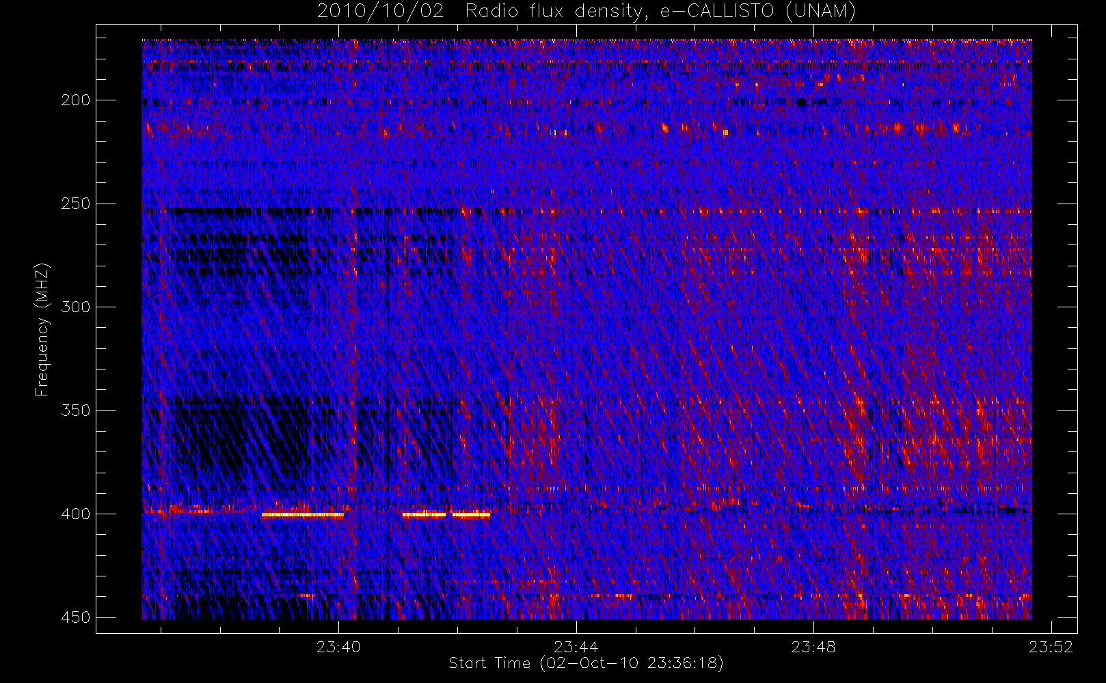This screenshot has width=1106, height=683.
Task: Click the 250 frequency tick label
Action: [x=75, y=204]
